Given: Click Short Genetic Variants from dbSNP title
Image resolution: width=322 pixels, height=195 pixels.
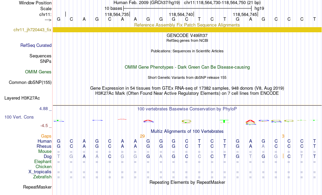Looking at the screenshot, I should (187, 78).
